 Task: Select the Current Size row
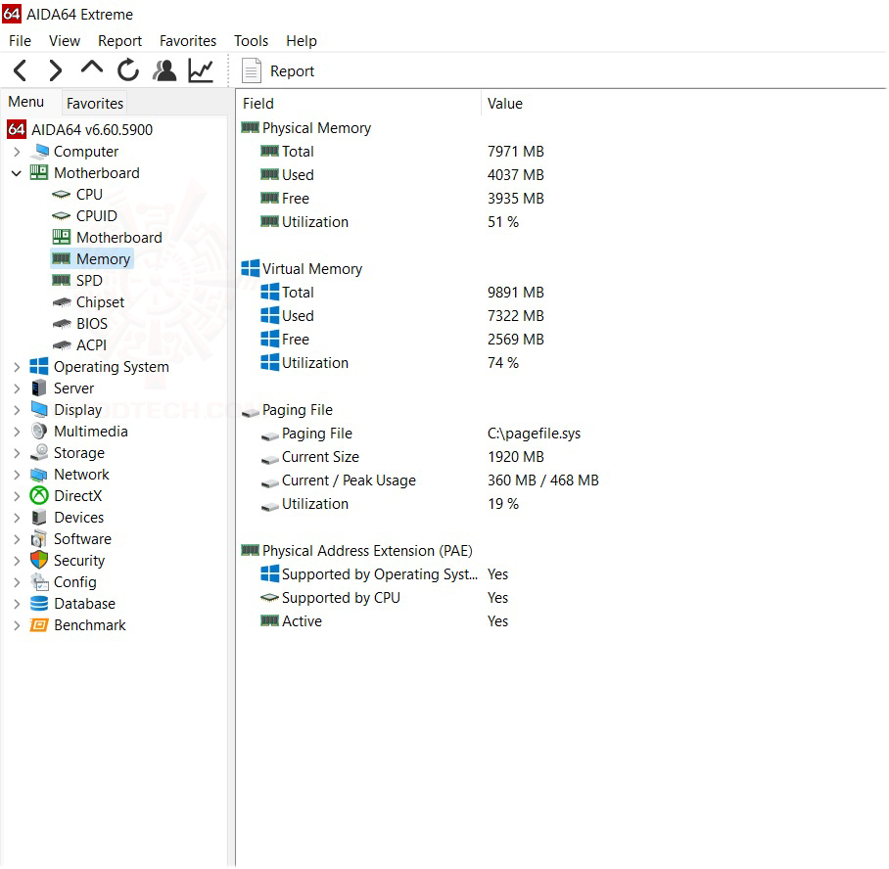pyautogui.click(x=320, y=457)
